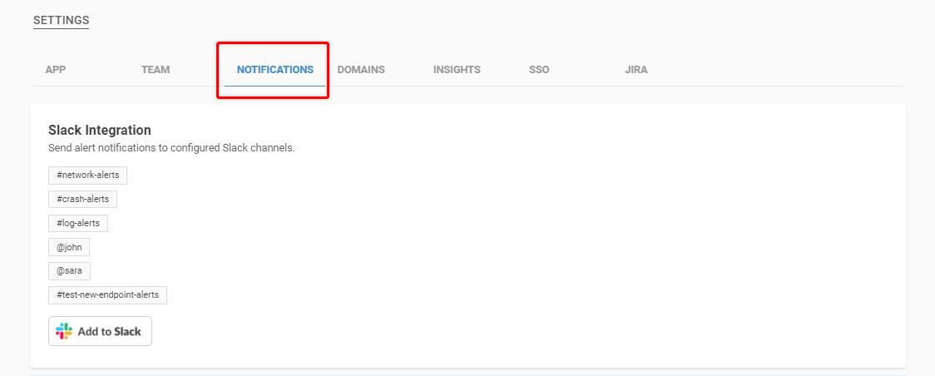Click the Slack Integration heading
This screenshot has height=376, width=935.
100,130
